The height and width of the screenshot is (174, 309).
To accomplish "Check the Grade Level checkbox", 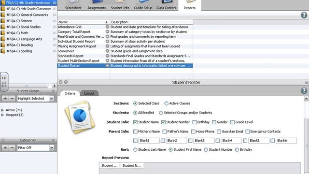I will (x=232, y=122).
